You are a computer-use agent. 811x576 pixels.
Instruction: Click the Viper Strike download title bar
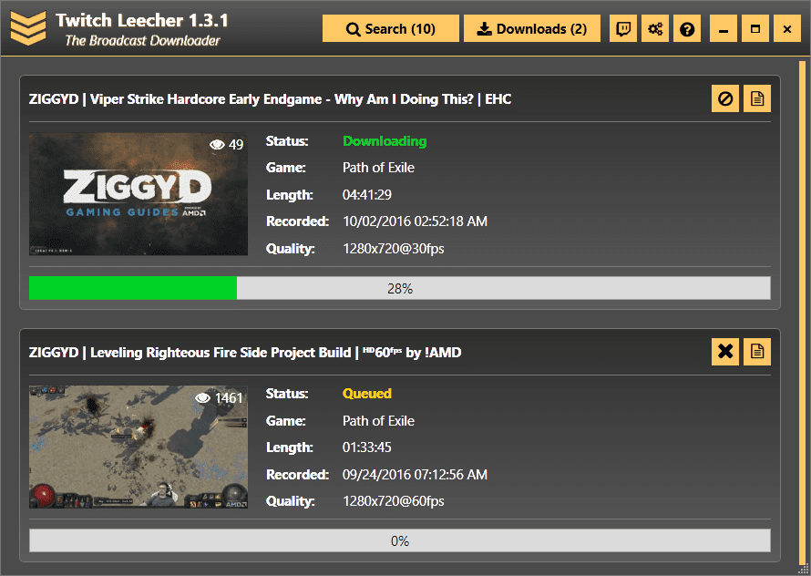pos(364,98)
